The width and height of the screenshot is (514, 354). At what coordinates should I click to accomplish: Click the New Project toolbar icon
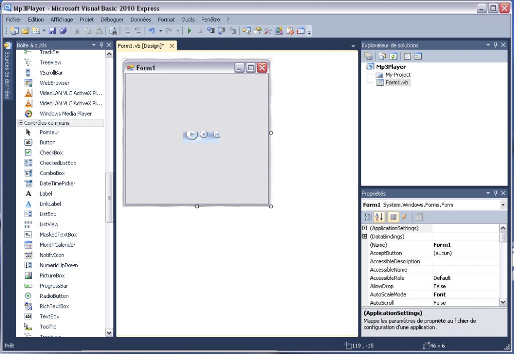coord(15,31)
